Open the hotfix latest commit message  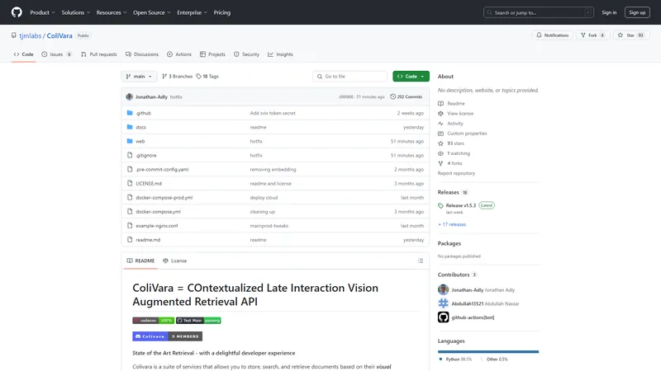pyautogui.click(x=176, y=96)
